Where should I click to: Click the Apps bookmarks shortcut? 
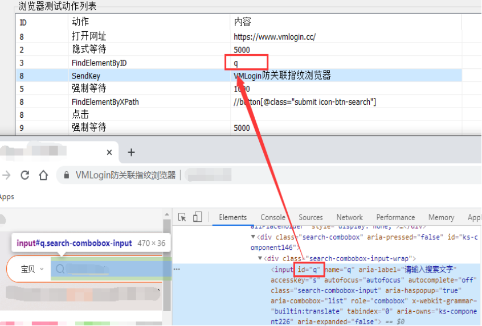pos(7,197)
